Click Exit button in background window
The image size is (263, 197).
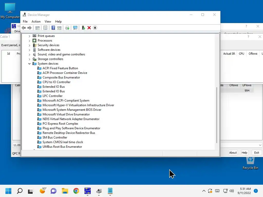point(257,153)
